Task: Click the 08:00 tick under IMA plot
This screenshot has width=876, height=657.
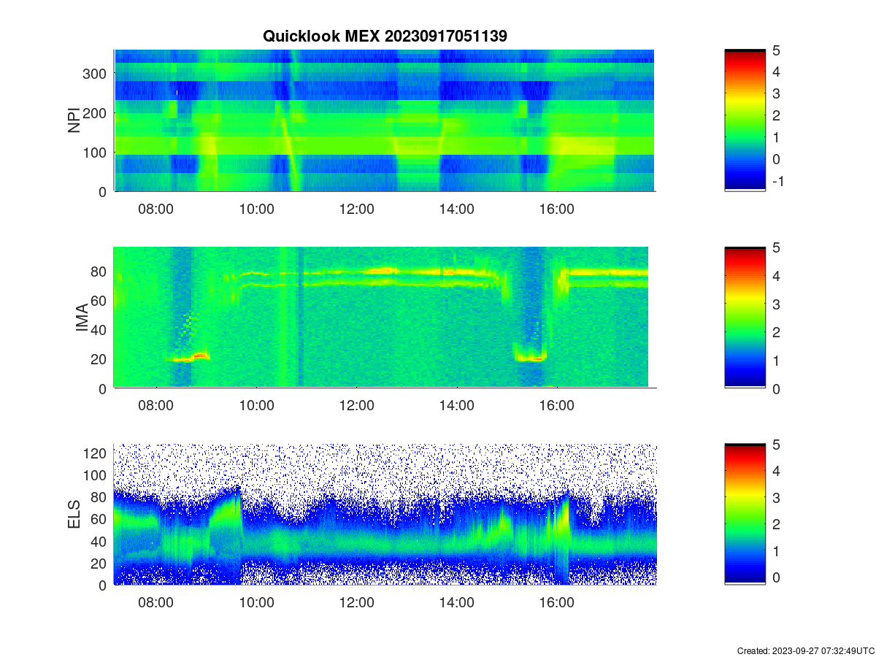Action: click(156, 406)
